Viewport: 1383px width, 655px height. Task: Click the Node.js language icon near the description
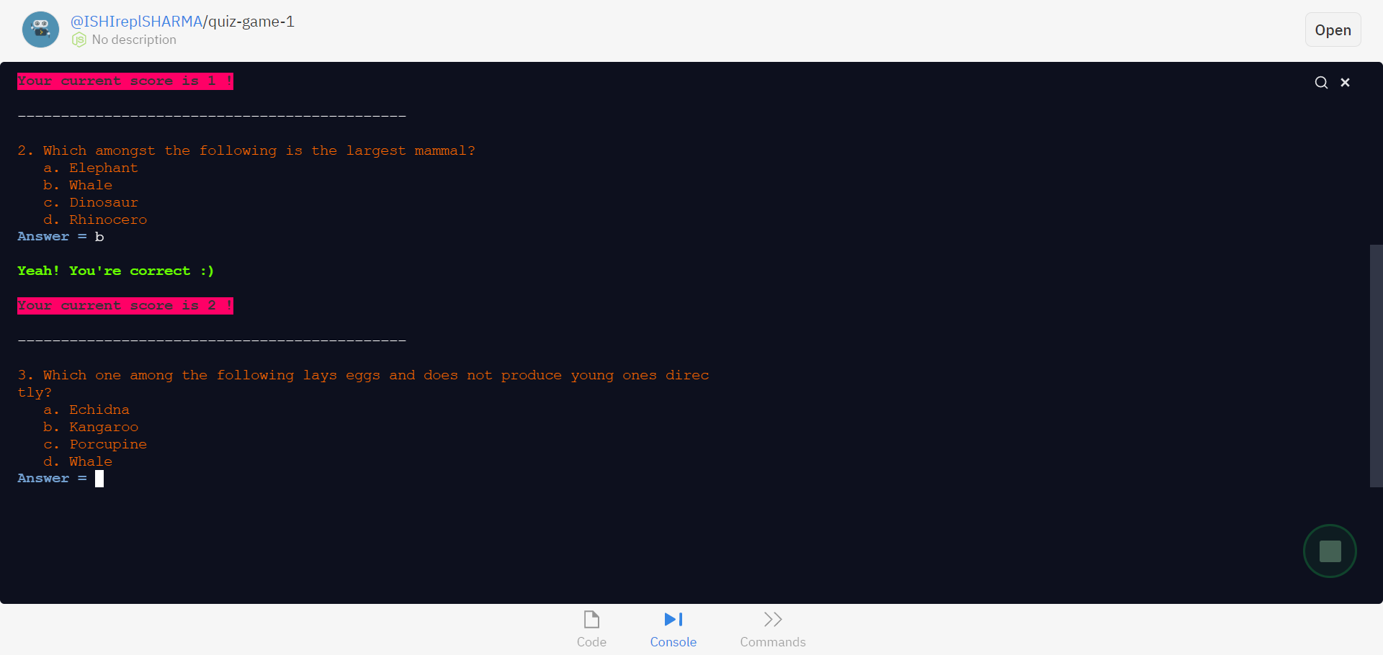(x=79, y=40)
